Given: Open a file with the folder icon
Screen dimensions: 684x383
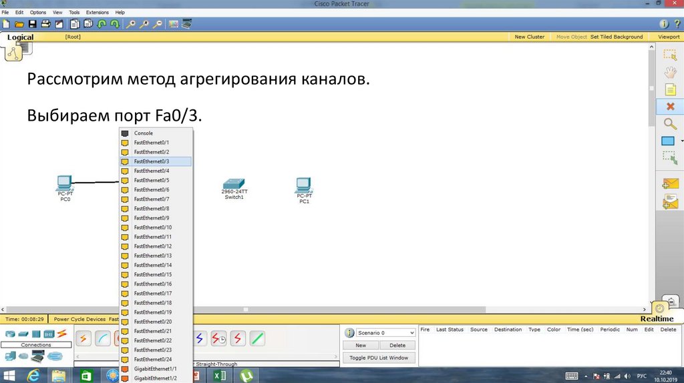Looking at the screenshot, I should pyautogui.click(x=19, y=25).
